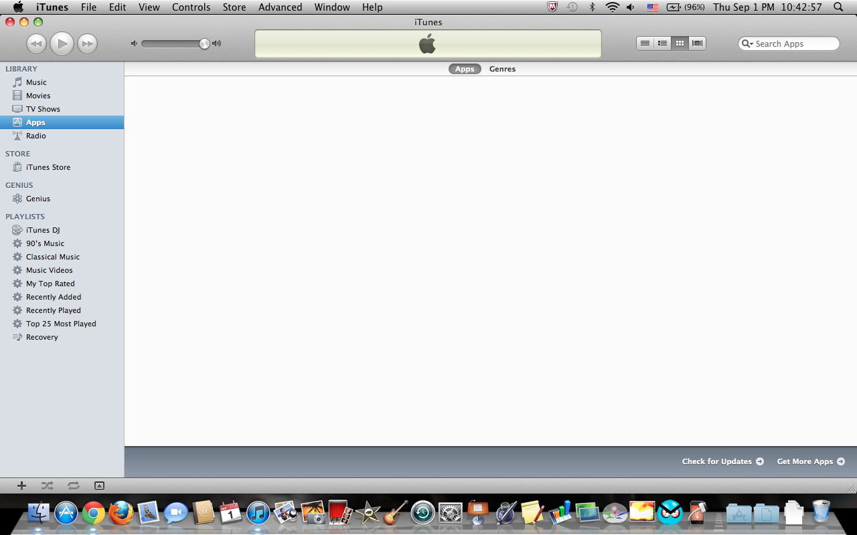The height and width of the screenshot is (535, 857).
Task: Switch to the Genres tab
Action: pyautogui.click(x=502, y=69)
